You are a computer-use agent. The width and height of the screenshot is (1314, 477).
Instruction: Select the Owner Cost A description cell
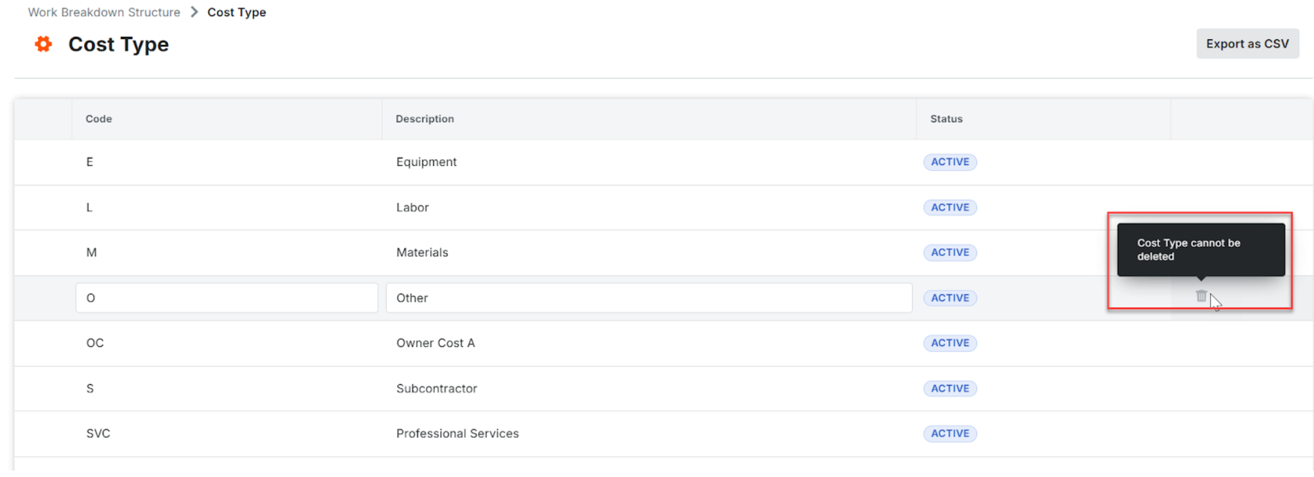click(x=436, y=343)
